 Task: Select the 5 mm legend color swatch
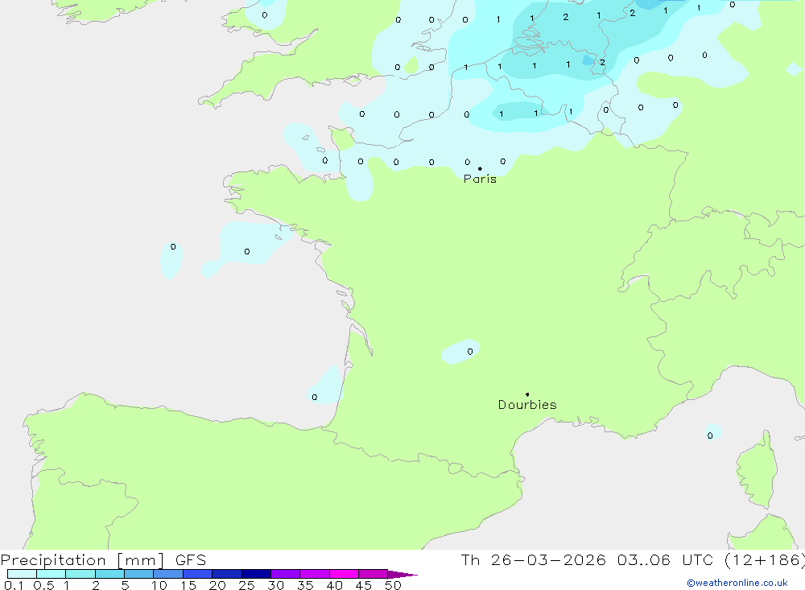click(138, 574)
